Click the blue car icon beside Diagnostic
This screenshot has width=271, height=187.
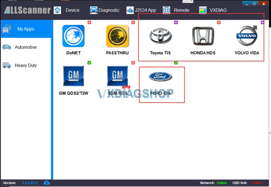94,10
